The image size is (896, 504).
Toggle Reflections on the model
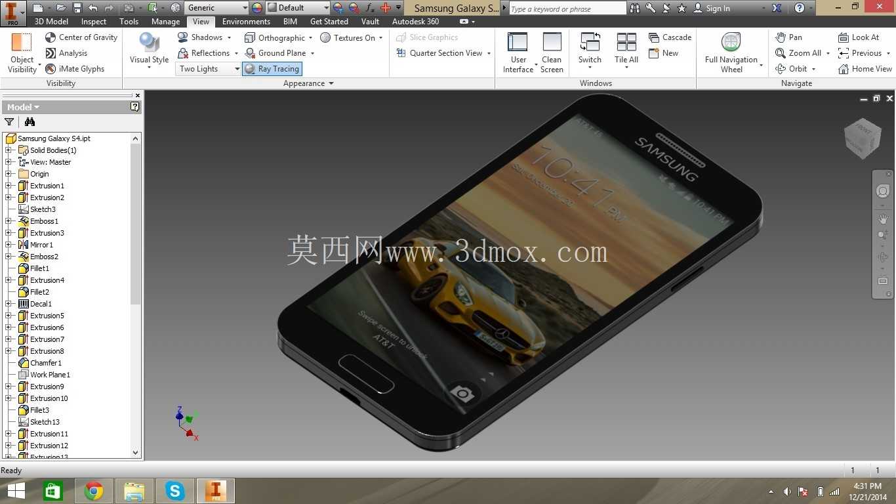[204, 53]
